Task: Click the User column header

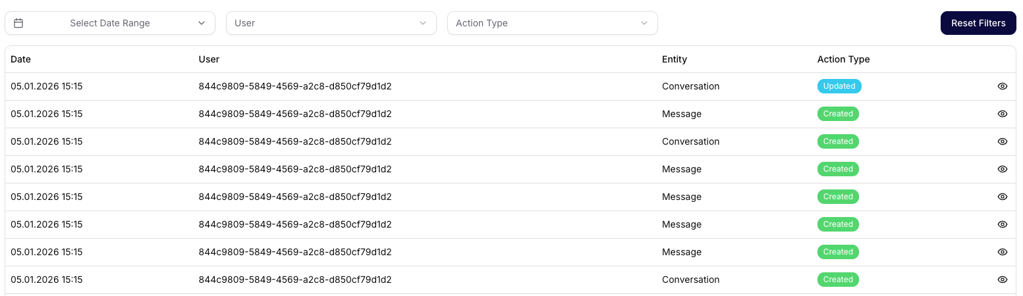Action: 209,59
